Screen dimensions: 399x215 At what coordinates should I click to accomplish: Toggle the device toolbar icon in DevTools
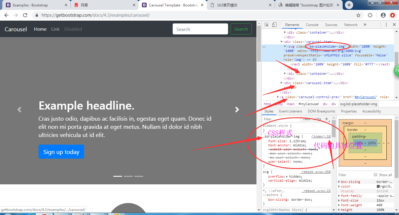274,25
